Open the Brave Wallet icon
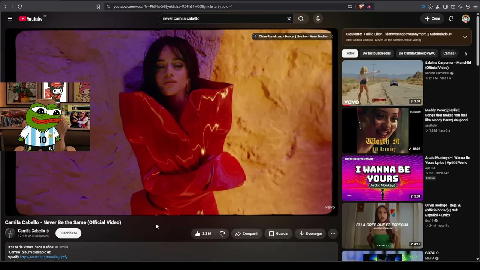 coord(453,6)
